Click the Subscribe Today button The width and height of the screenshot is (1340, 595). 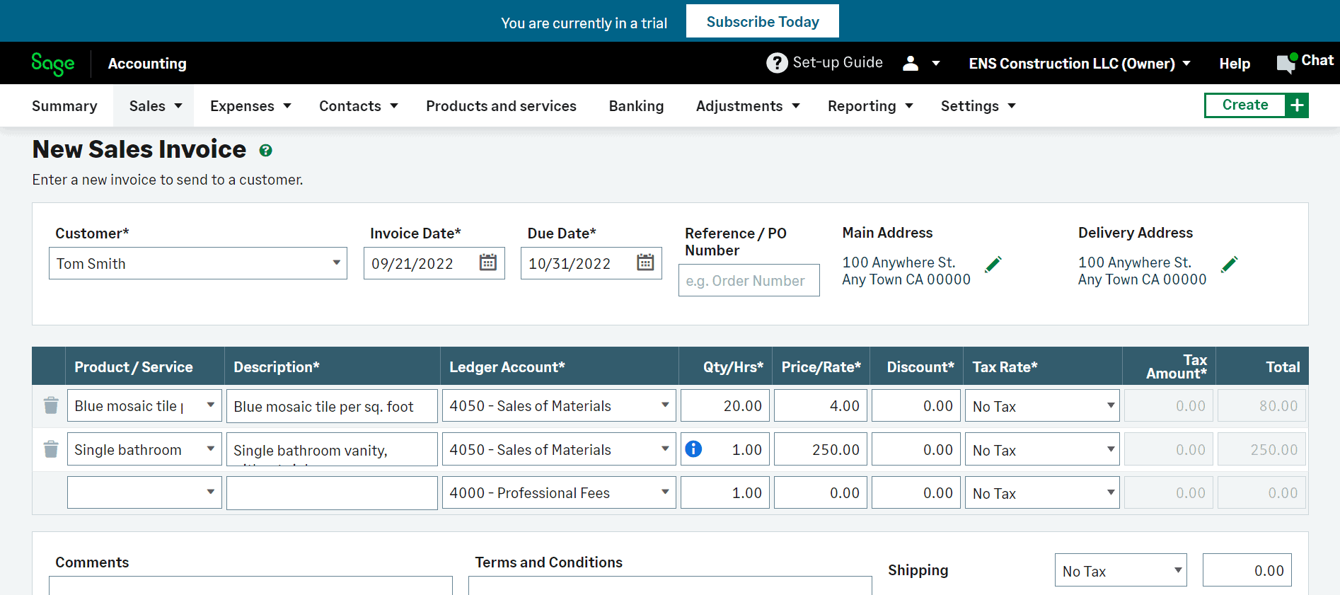[763, 21]
